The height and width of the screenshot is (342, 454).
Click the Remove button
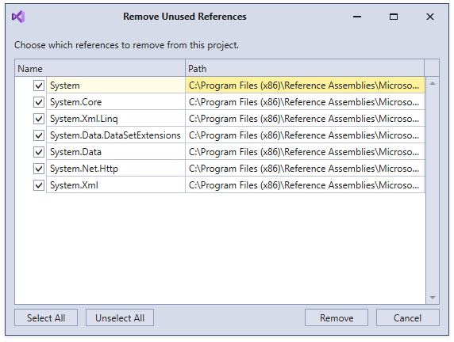point(337,317)
